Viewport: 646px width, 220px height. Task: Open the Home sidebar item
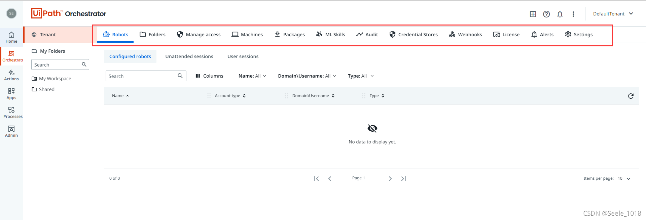click(11, 37)
